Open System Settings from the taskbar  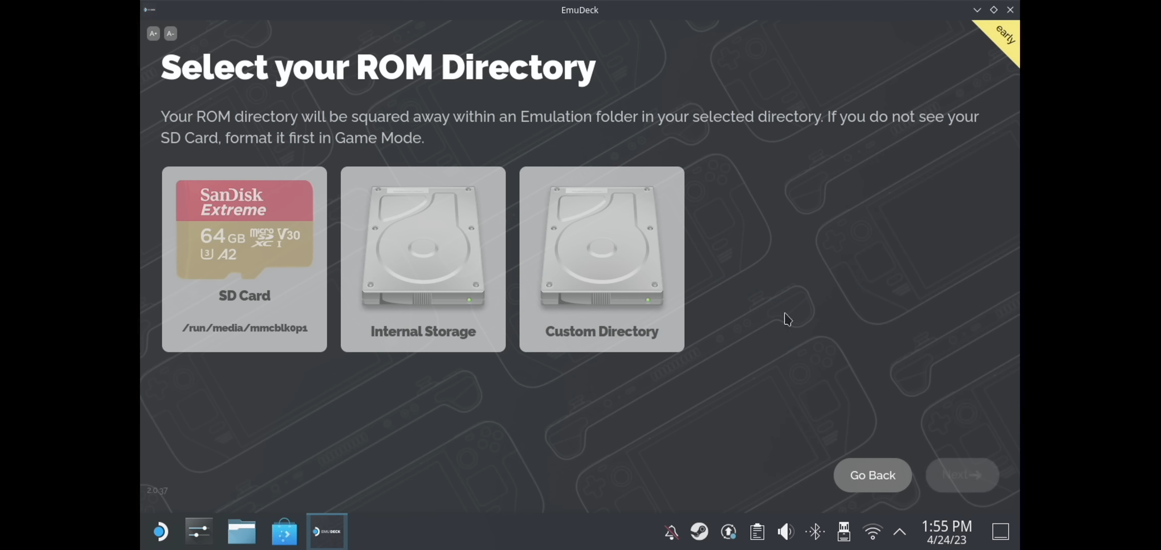pos(198,531)
